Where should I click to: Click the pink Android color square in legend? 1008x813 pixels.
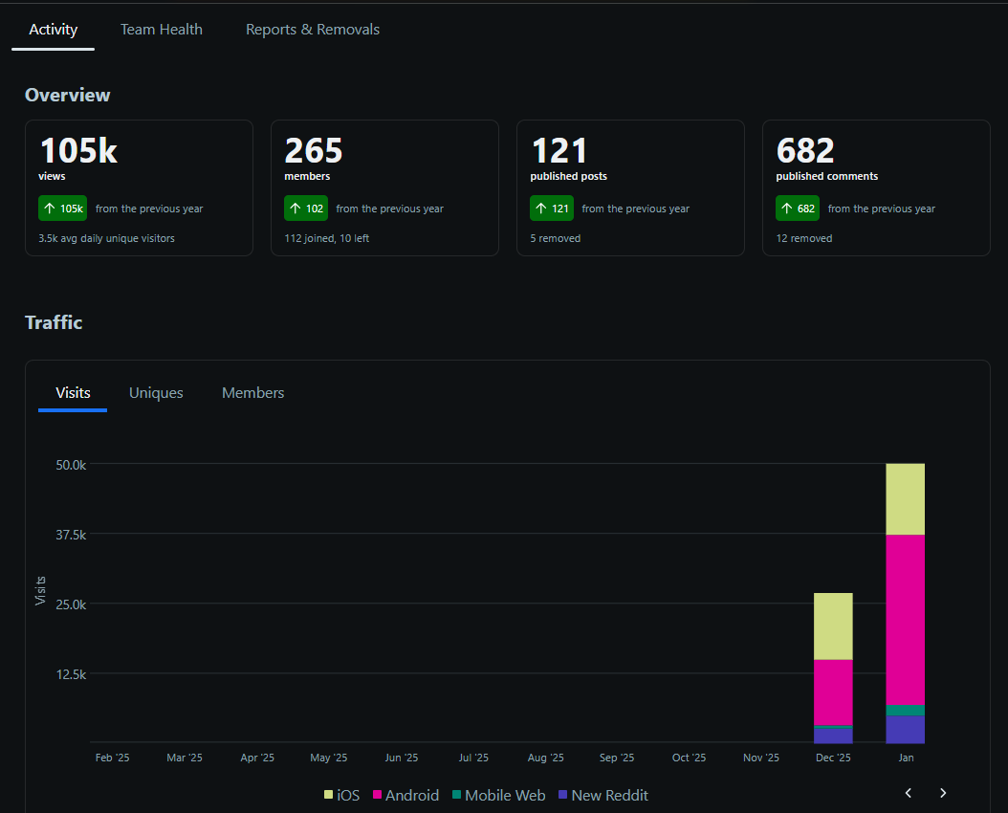[378, 794]
